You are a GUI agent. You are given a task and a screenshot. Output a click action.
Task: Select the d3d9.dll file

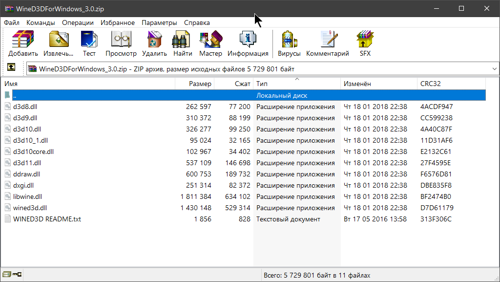coord(25,118)
